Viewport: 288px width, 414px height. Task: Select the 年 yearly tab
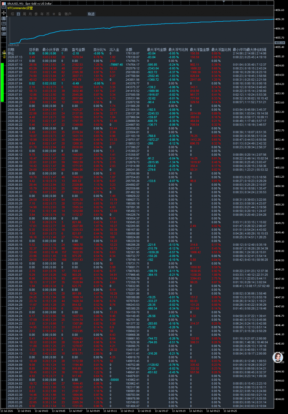[x=42, y=14]
